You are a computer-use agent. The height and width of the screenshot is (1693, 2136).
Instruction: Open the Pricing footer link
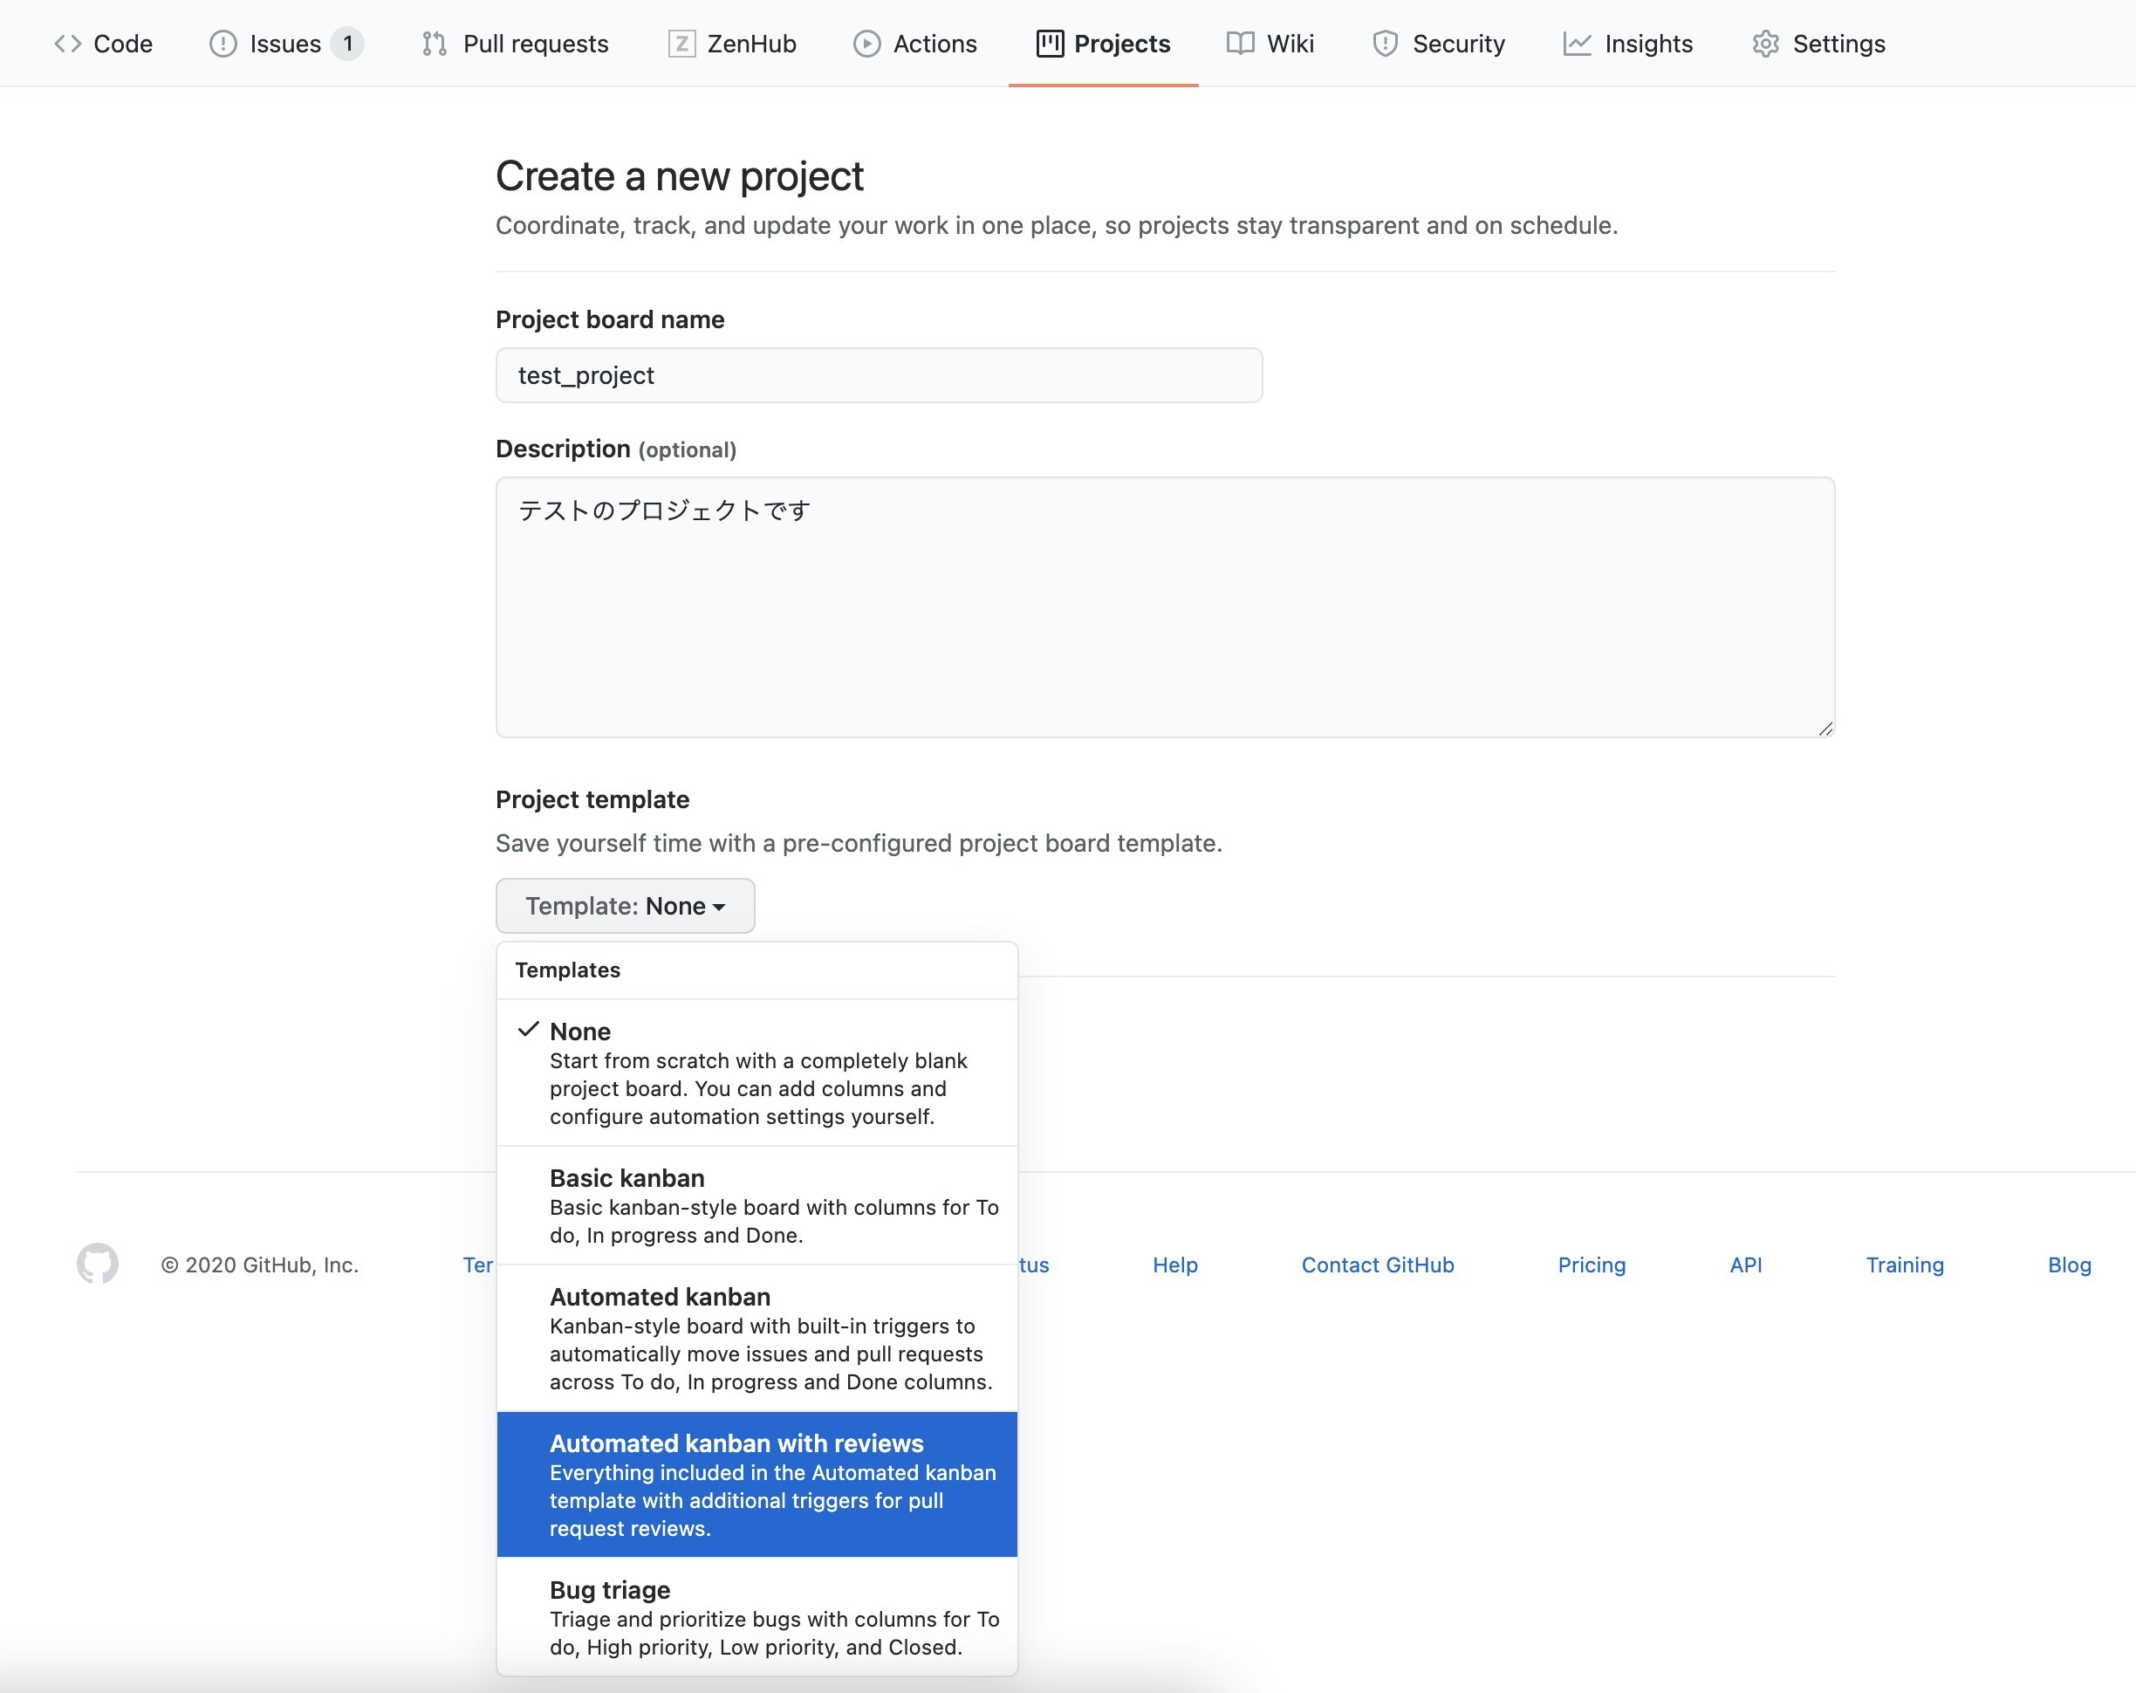tap(1592, 1265)
